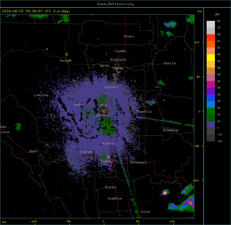Select the dBZ legend heading
The height and width of the screenshot is (225, 231).
[x=217, y=14]
